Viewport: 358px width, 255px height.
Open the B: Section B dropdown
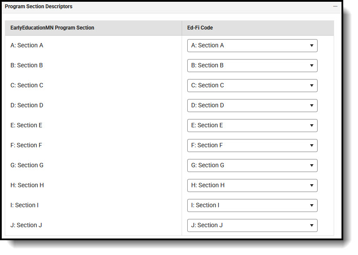tap(252, 66)
